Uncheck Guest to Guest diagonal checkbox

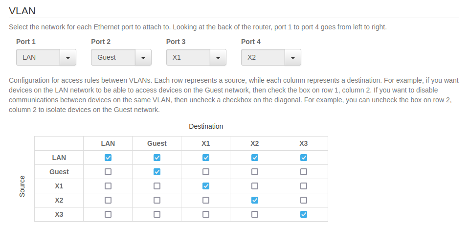tap(157, 172)
